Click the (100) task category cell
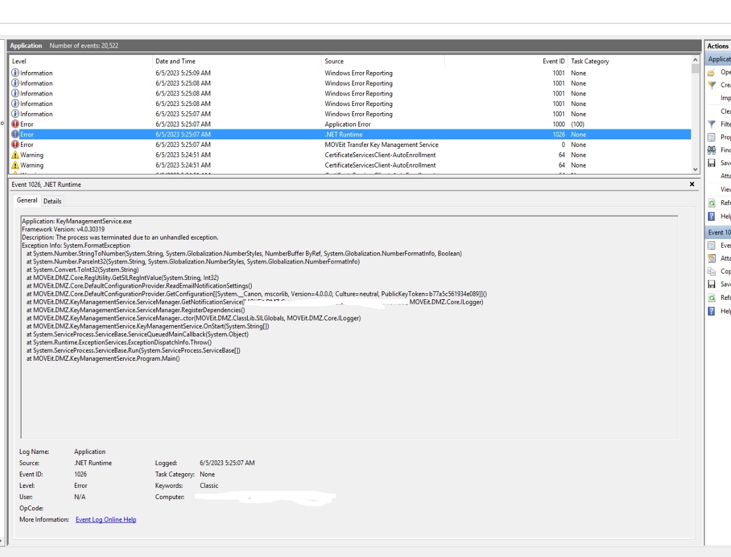 [x=578, y=124]
